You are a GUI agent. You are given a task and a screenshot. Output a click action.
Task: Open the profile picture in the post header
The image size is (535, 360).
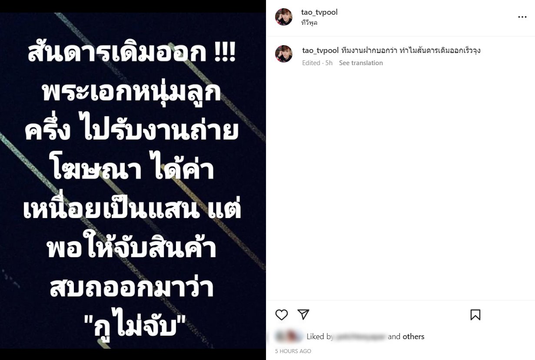(284, 17)
